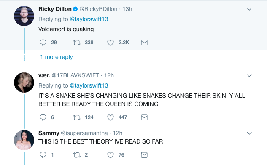Viewport: 267px width, 165px height.
Task: Send Sammy's tweet via message icon
Action: click(144, 155)
